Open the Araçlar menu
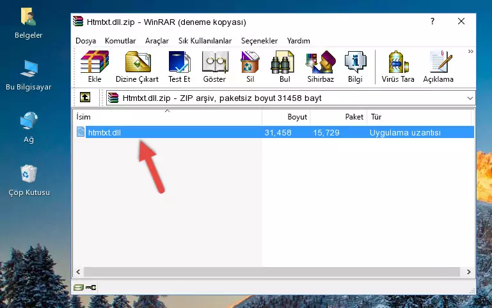 [x=157, y=41]
